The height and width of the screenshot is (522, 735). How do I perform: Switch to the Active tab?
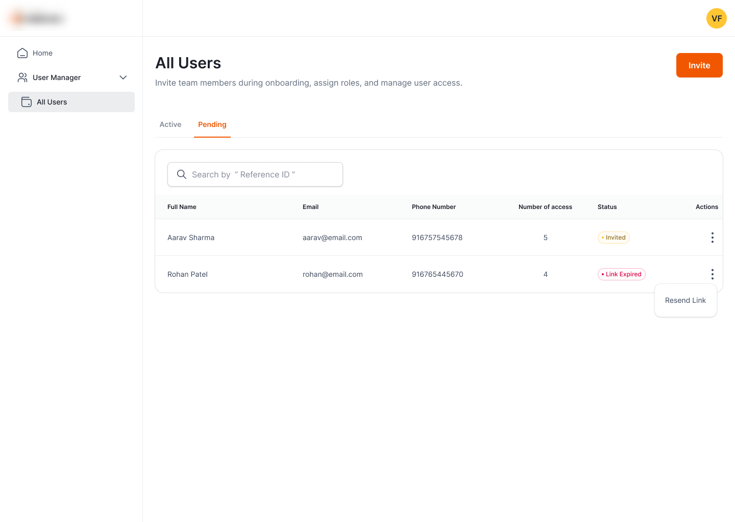[x=170, y=124]
